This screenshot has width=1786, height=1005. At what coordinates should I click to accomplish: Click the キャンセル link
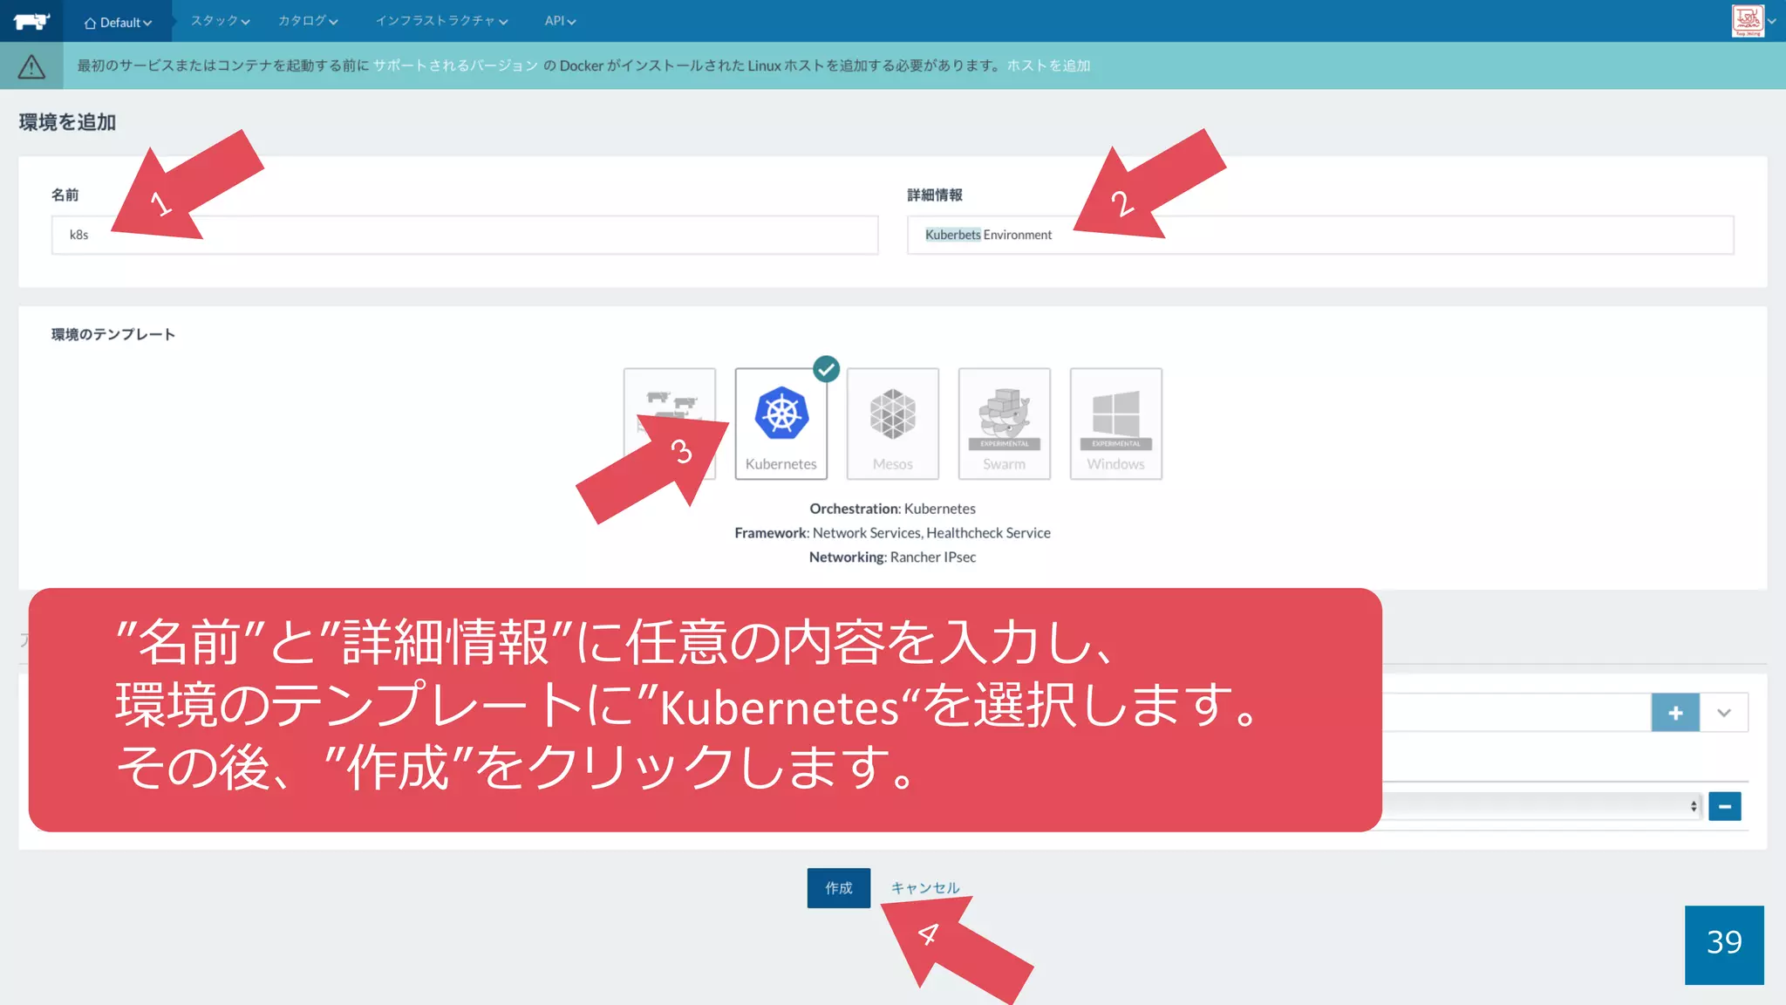[x=924, y=888]
